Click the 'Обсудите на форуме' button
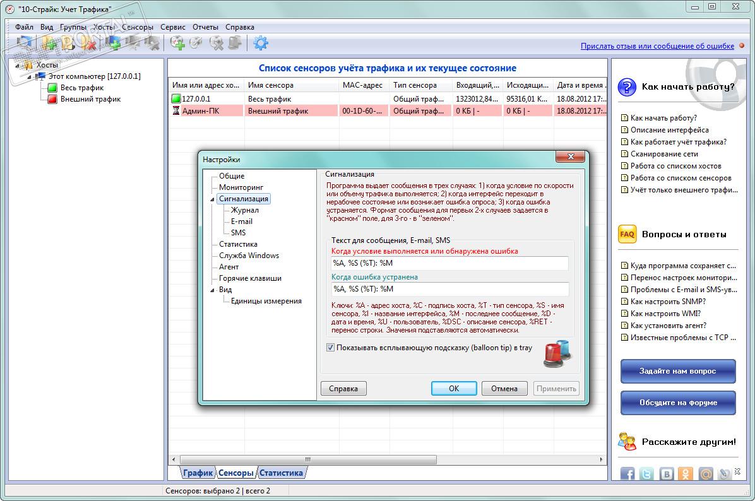This screenshot has height=501, width=755. tap(677, 403)
